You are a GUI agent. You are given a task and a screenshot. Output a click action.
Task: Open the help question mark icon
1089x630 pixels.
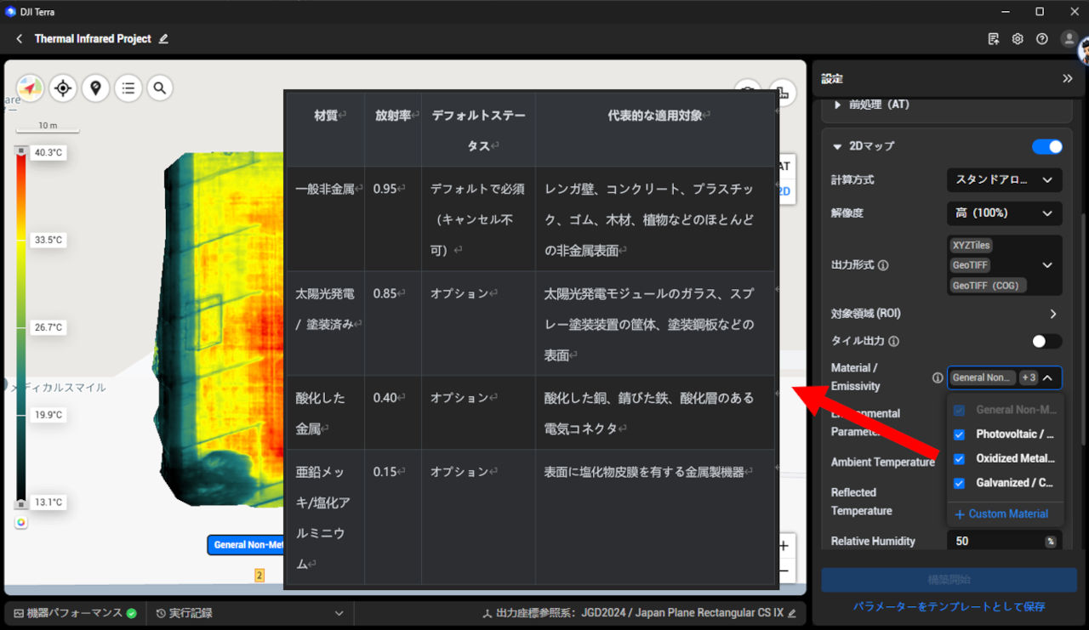[1042, 39]
